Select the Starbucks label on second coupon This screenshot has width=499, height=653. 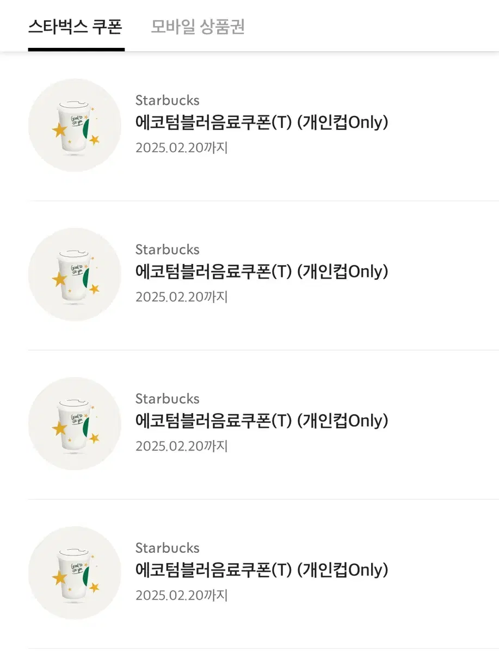[x=168, y=250]
